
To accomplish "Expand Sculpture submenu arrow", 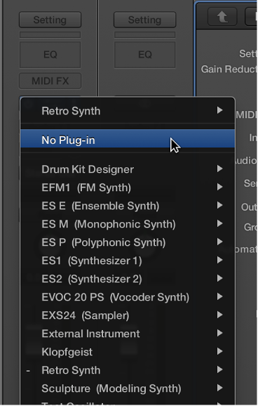I will (x=219, y=388).
